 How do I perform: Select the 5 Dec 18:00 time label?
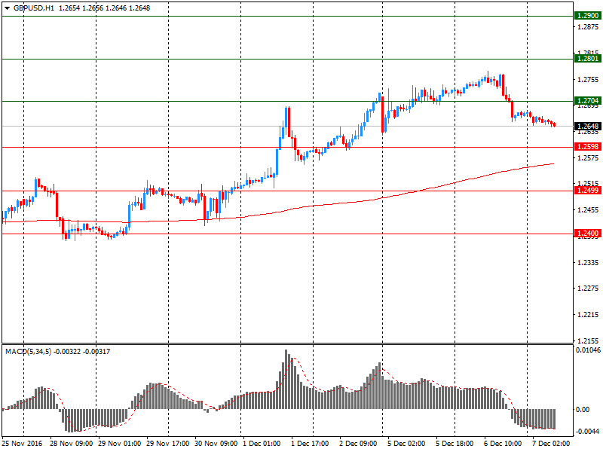(455, 444)
